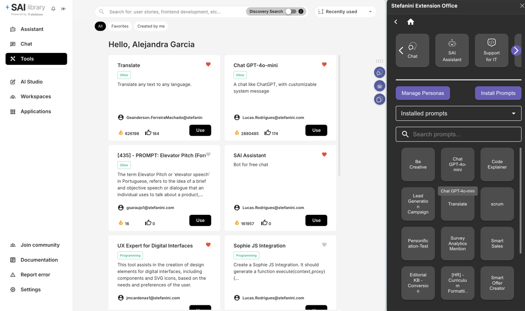Move carousel back with the left arrow
Viewport: 525px width, 311px height.
tap(401, 51)
